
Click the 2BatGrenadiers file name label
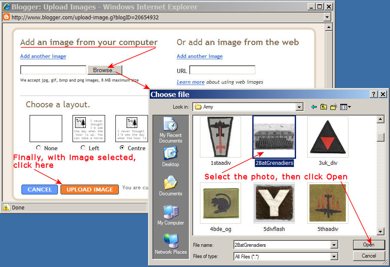274,163
